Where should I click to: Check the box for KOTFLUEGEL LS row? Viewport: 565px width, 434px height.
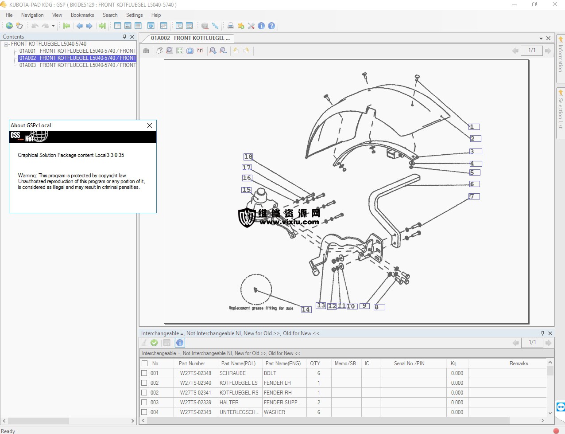(144, 383)
